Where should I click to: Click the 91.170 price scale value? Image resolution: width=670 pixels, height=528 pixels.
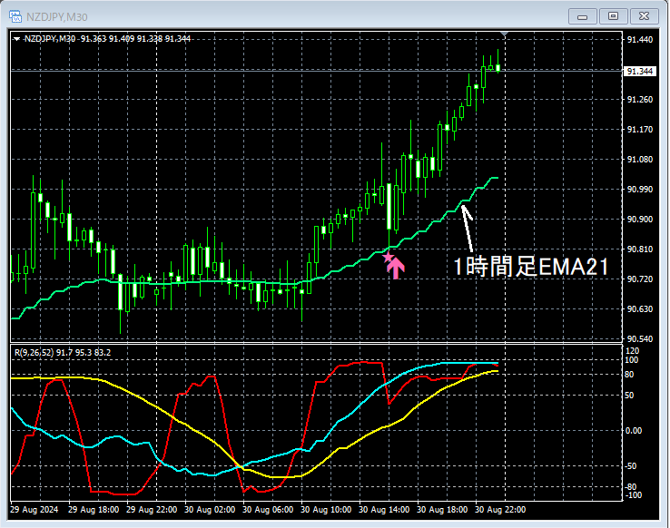click(640, 130)
